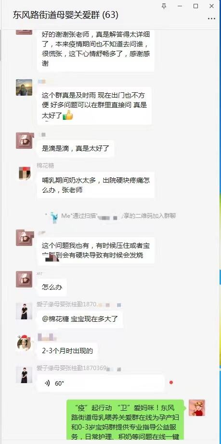Click the thumbs-up emoji in message

coord(68,115)
